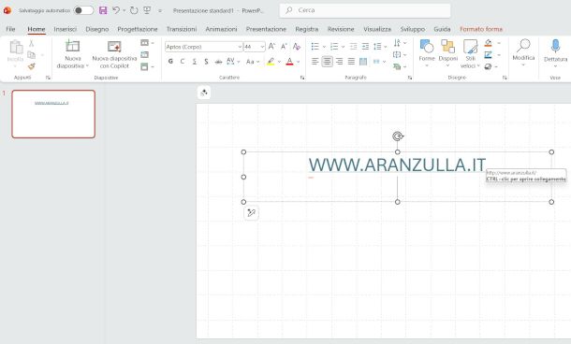Screen dimensions: 571x344
Task: Click the Decrease font size icon
Action: (284, 47)
